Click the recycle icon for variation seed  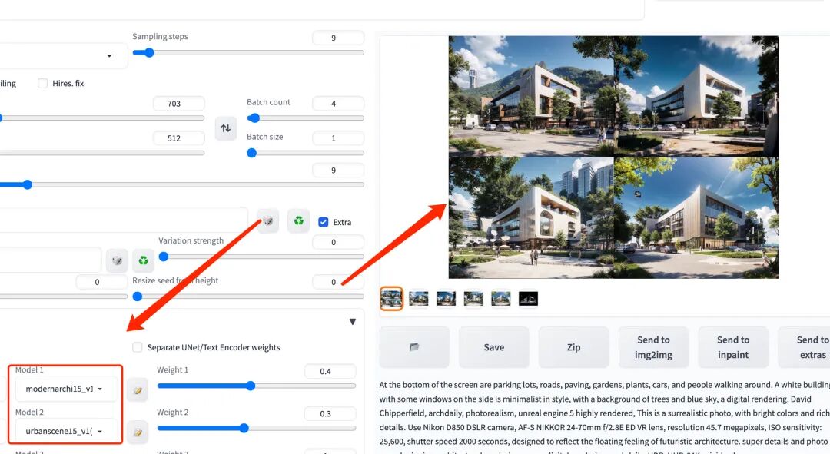tap(143, 260)
